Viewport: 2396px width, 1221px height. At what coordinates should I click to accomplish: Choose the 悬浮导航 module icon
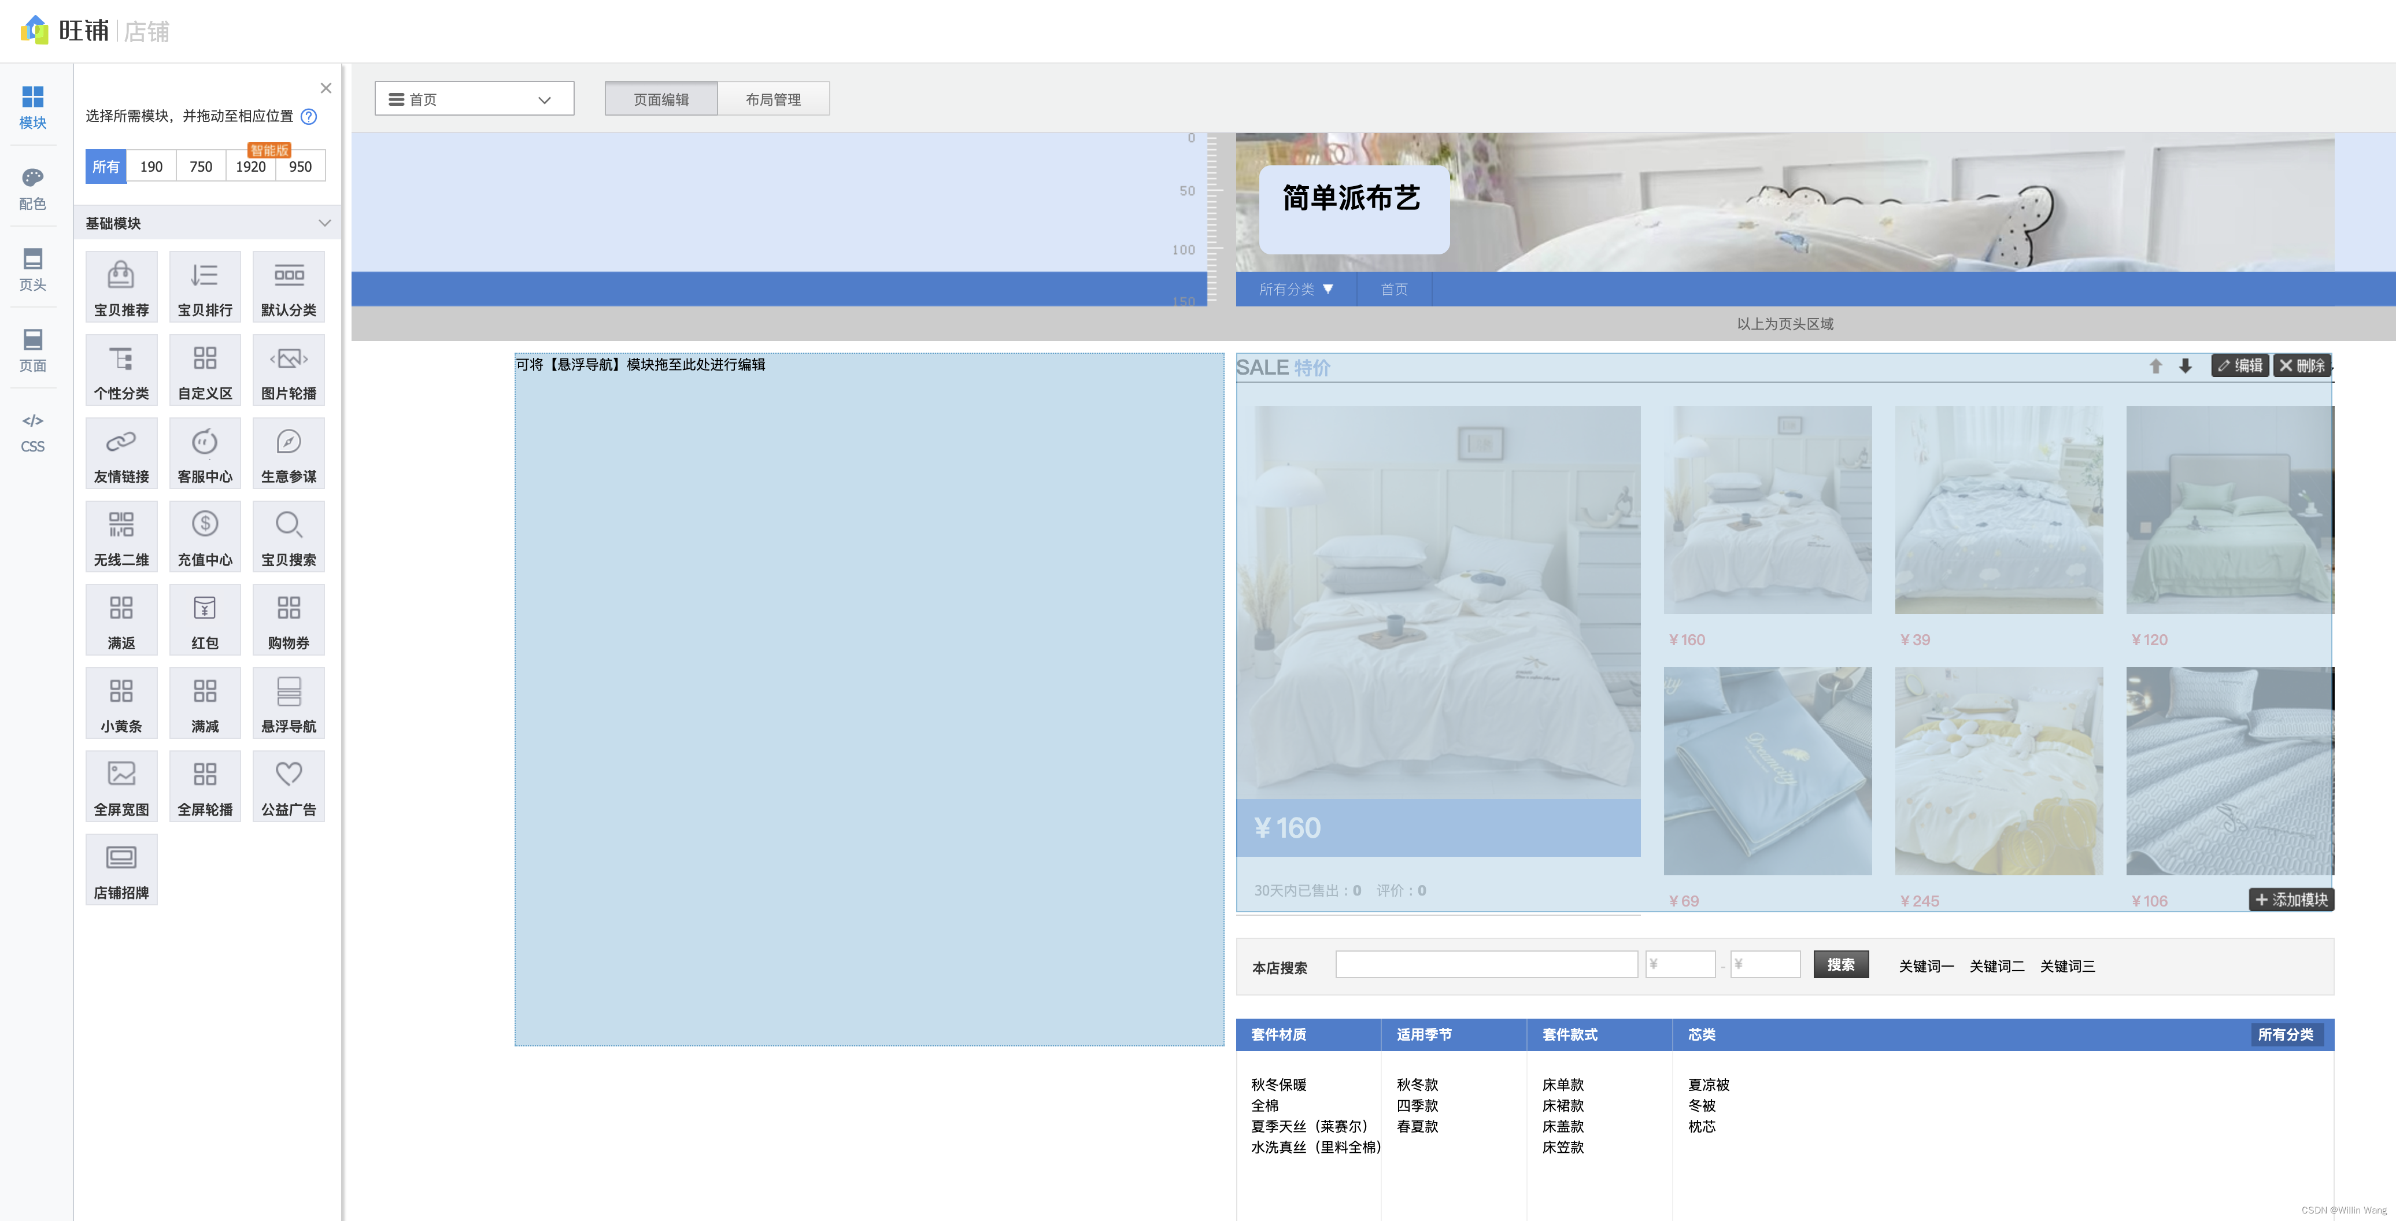(x=289, y=701)
